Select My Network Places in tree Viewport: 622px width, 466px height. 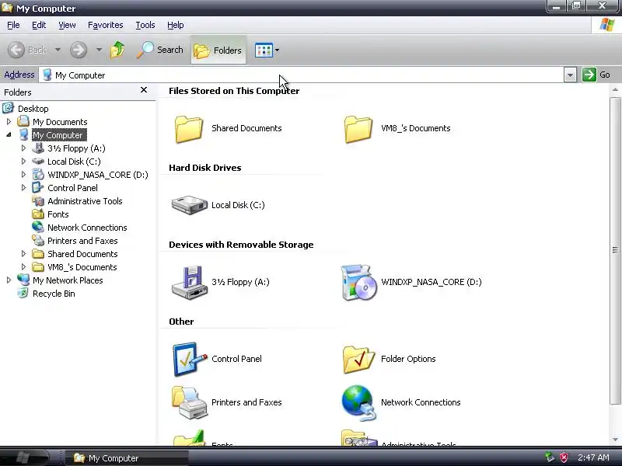tap(68, 280)
